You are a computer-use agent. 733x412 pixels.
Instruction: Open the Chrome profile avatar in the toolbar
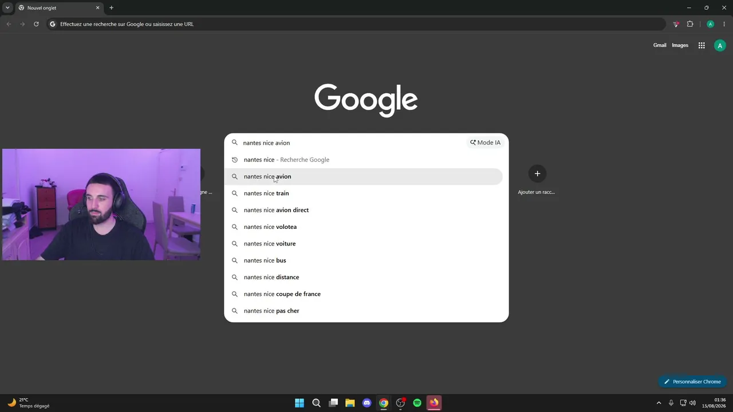710,24
